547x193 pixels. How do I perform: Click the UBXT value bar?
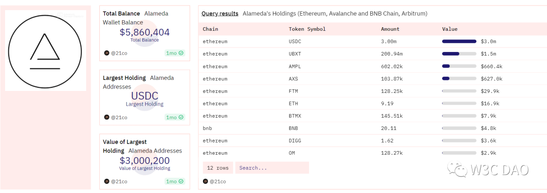pyautogui.click(x=459, y=54)
